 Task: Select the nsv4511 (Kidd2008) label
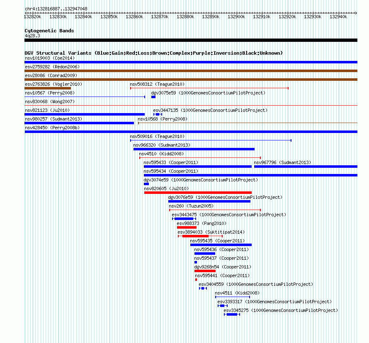237,293
